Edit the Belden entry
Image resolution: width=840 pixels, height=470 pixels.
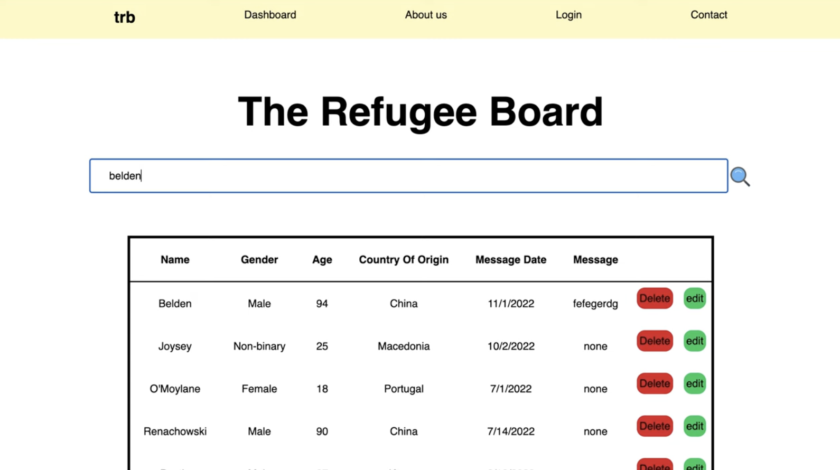694,298
